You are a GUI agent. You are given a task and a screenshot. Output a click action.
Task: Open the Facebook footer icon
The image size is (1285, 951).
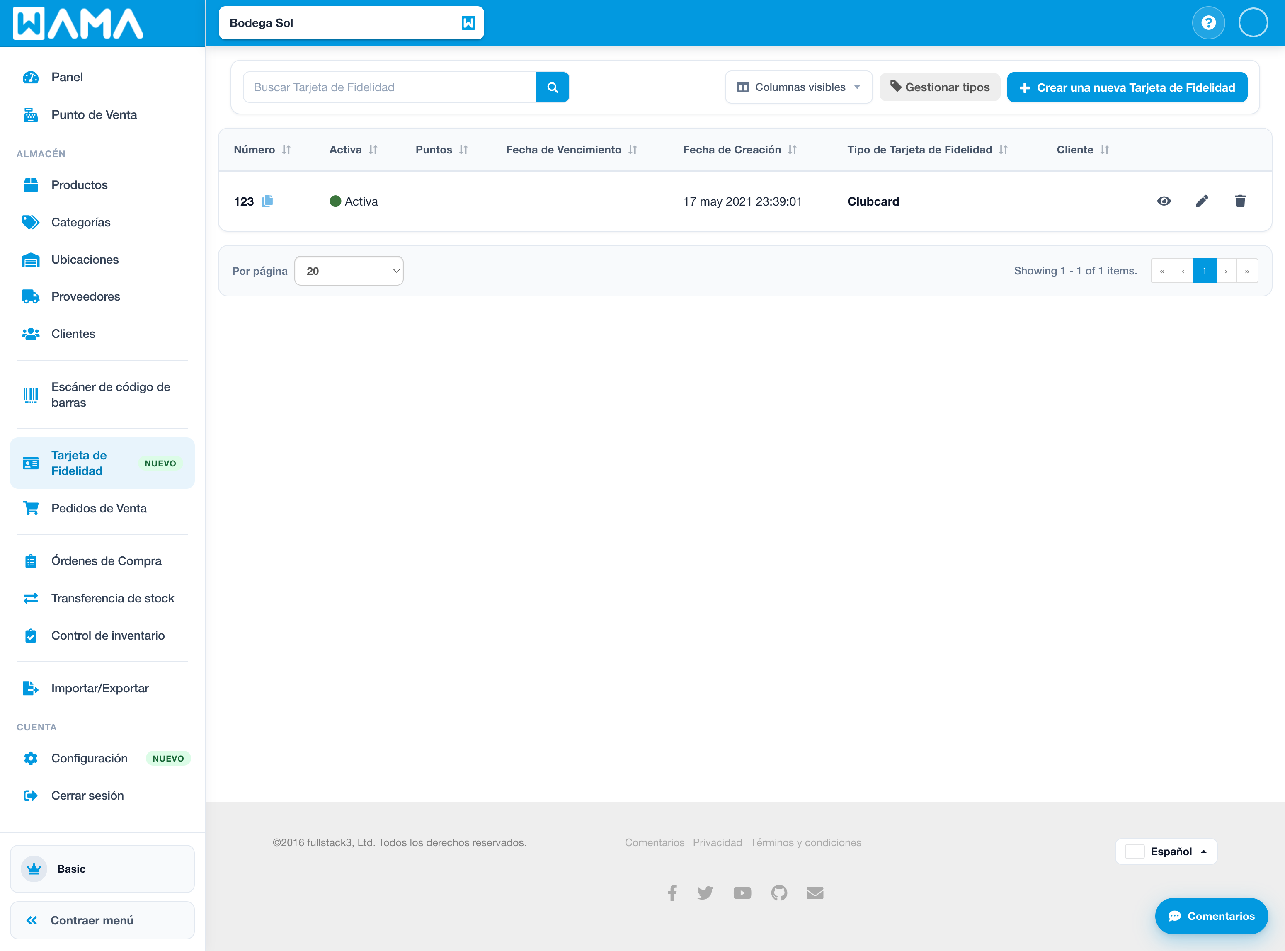(672, 892)
